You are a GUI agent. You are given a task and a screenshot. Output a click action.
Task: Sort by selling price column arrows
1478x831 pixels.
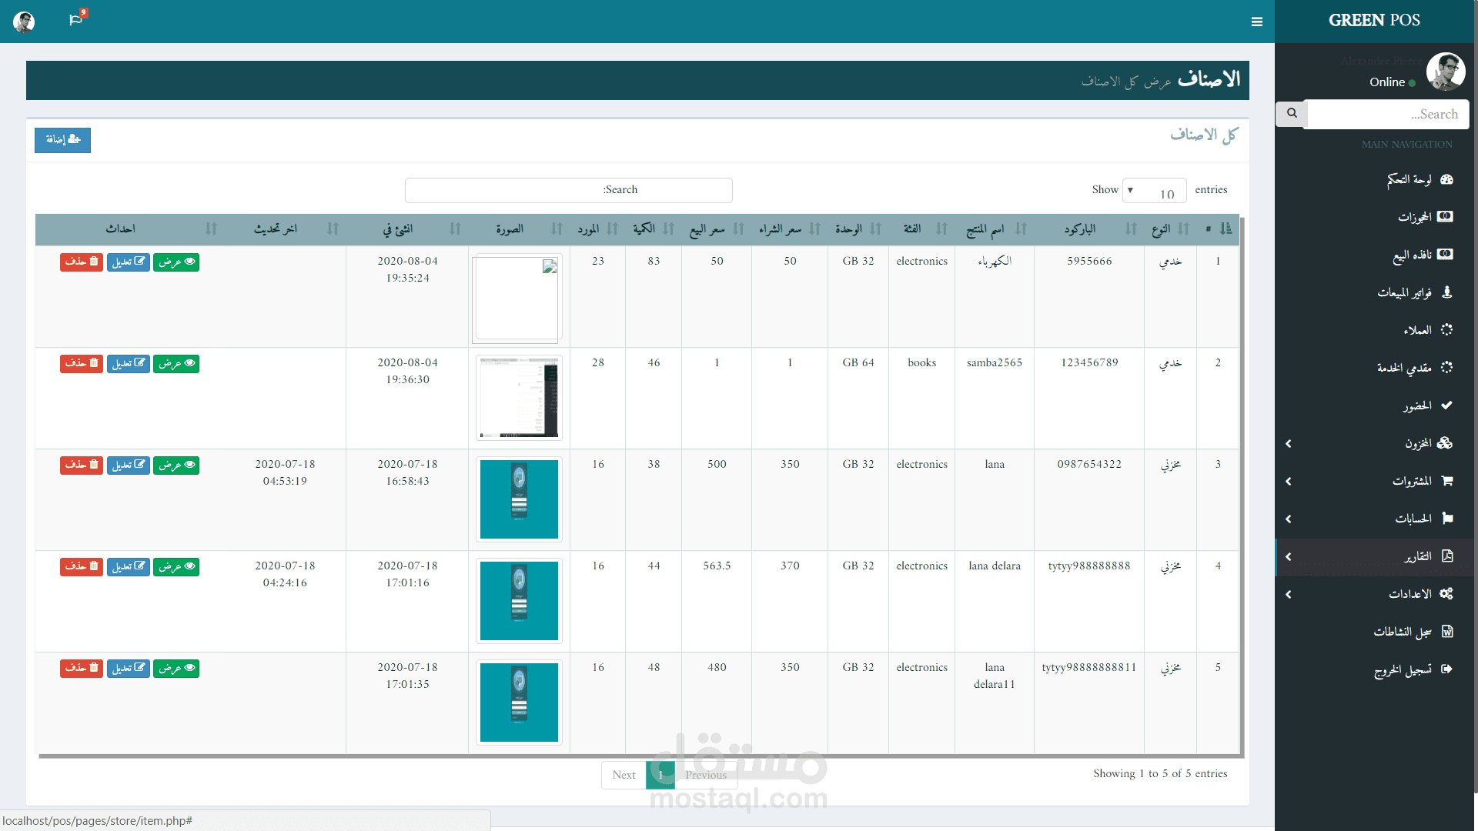pyautogui.click(x=738, y=229)
